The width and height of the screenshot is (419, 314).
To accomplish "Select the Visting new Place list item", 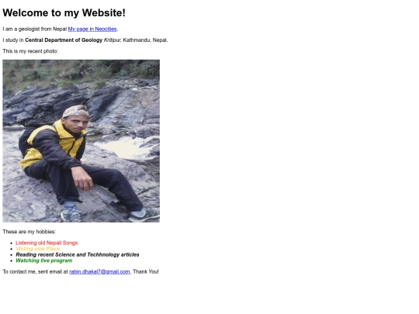I will pyautogui.click(x=38, y=249).
